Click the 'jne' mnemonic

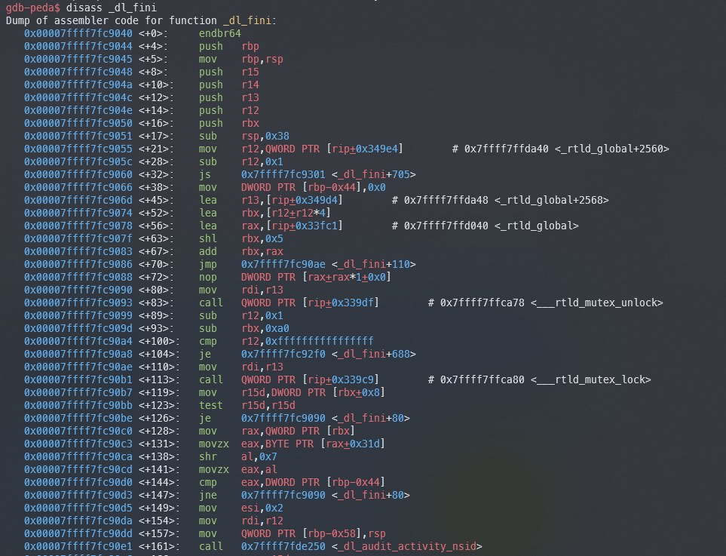point(208,495)
